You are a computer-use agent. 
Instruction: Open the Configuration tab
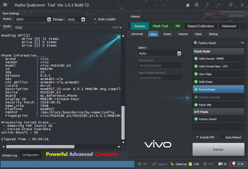click(x=30, y=155)
